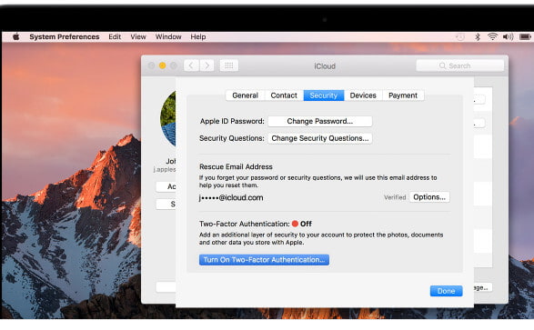Turn On Two-Factor Authentication
Screen dimensions: 534x330
coord(264,260)
